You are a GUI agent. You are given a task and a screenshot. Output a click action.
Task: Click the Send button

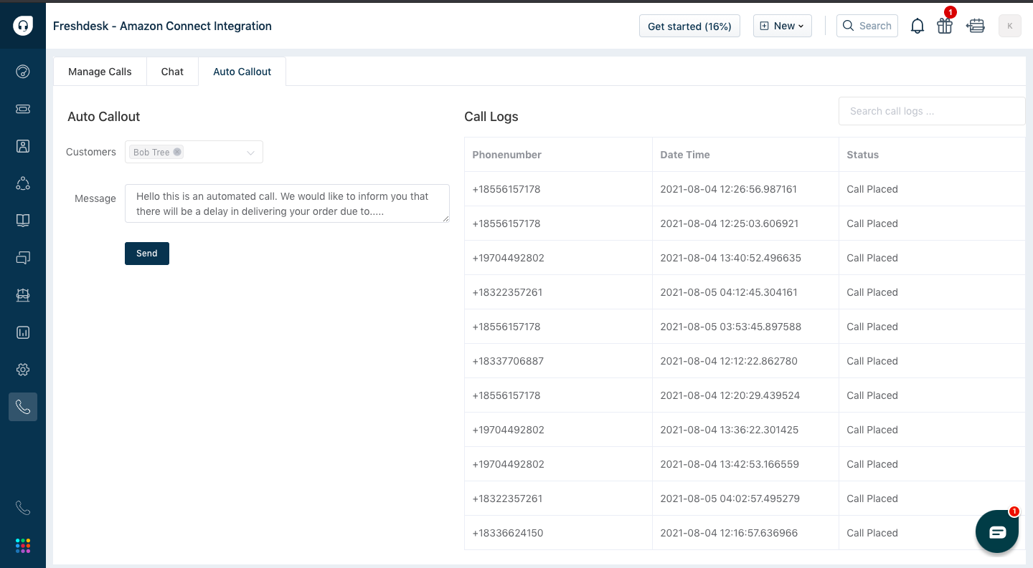146,253
